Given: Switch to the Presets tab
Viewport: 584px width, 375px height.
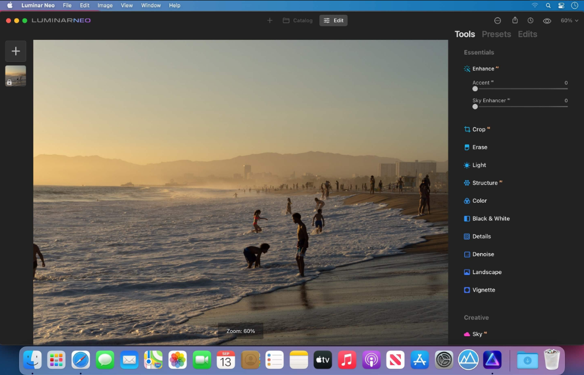Looking at the screenshot, I should 496,34.
